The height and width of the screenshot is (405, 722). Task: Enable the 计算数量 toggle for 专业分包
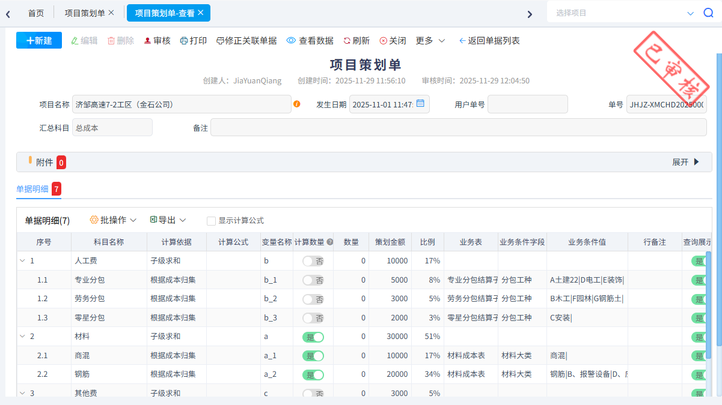pyautogui.click(x=313, y=280)
